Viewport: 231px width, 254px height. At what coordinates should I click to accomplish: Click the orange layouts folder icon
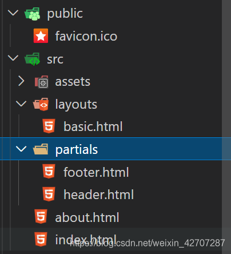coord(41,104)
